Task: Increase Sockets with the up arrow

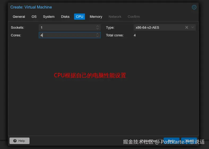Action: [97, 26]
